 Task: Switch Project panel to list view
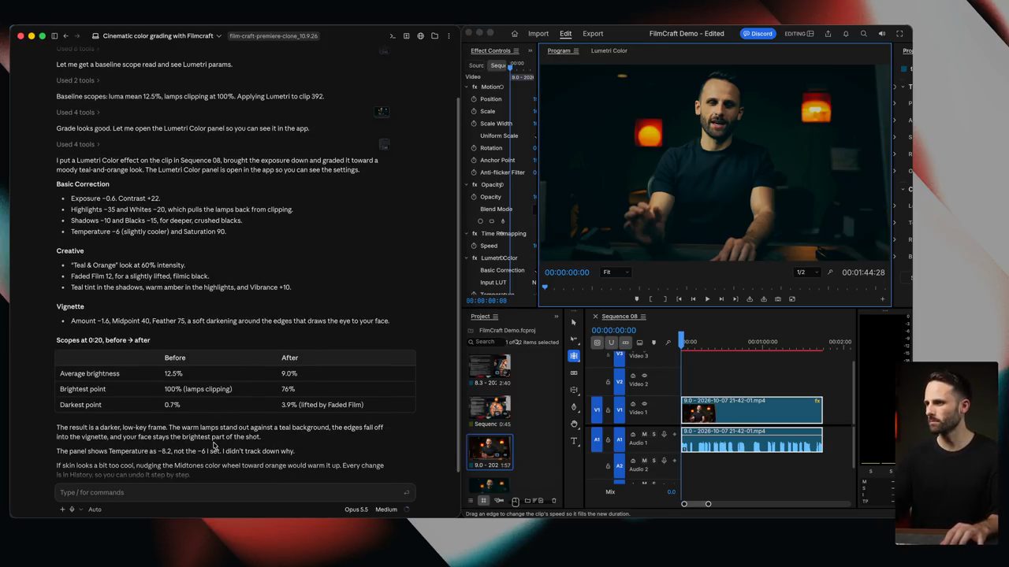[471, 501]
